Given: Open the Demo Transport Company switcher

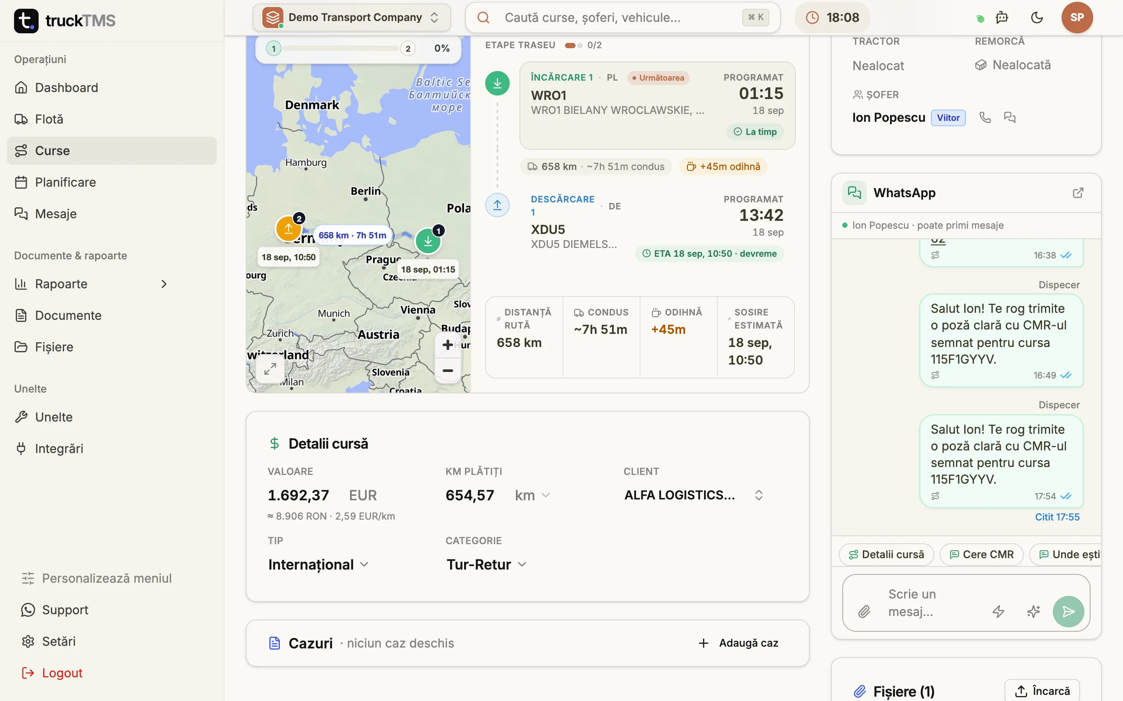Looking at the screenshot, I should pos(352,18).
